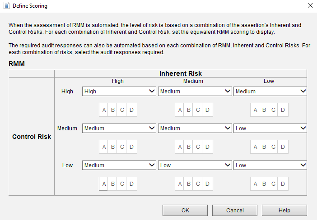Open RMM dropdown for High control, High inherent
317x220 pixels.
[119, 91]
